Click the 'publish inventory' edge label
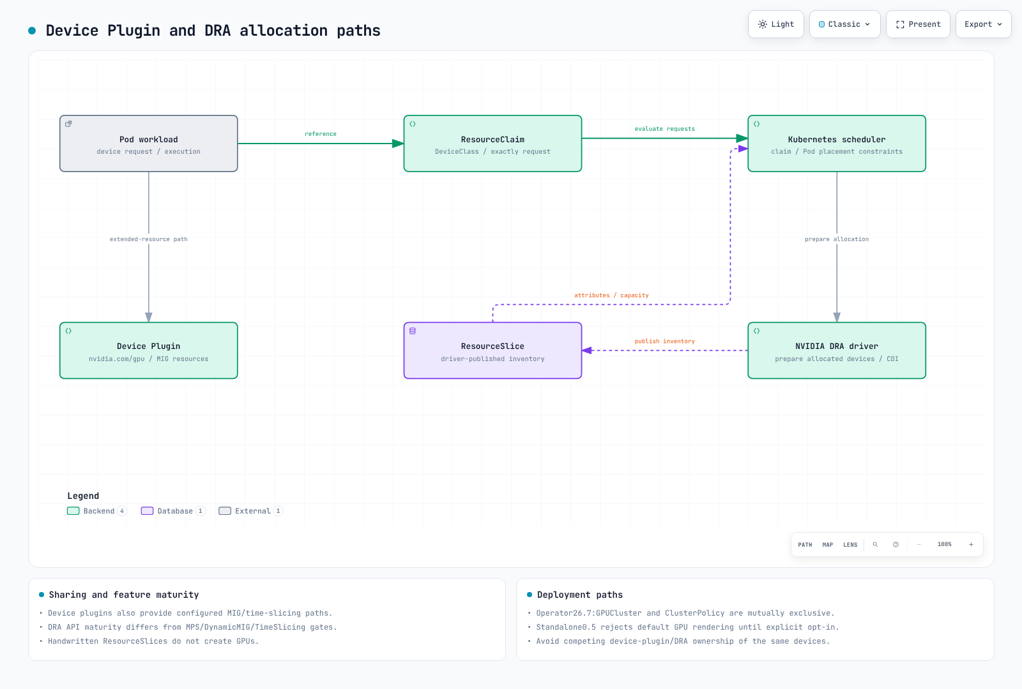Screen dimensions: 1022x689 point(664,341)
